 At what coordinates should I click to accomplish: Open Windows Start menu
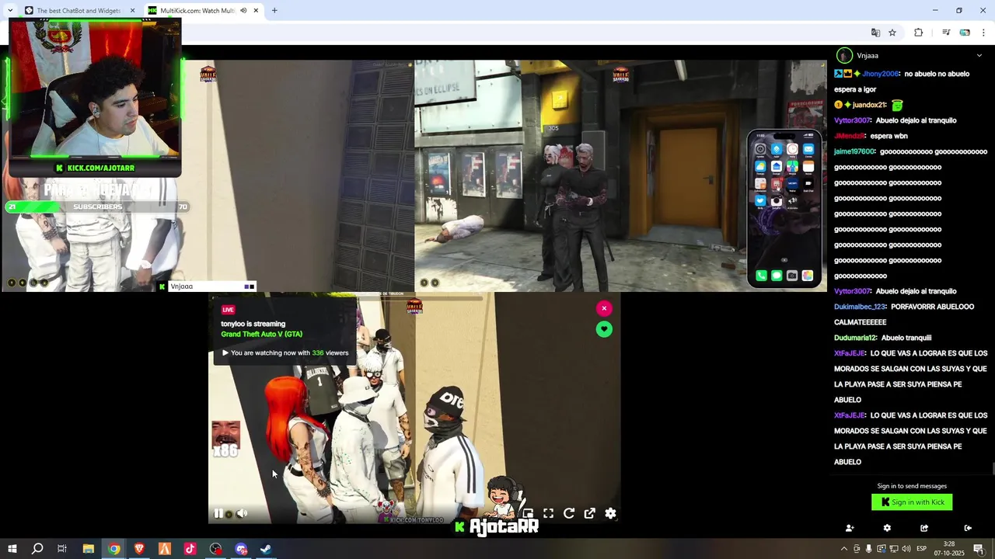tap(12, 549)
